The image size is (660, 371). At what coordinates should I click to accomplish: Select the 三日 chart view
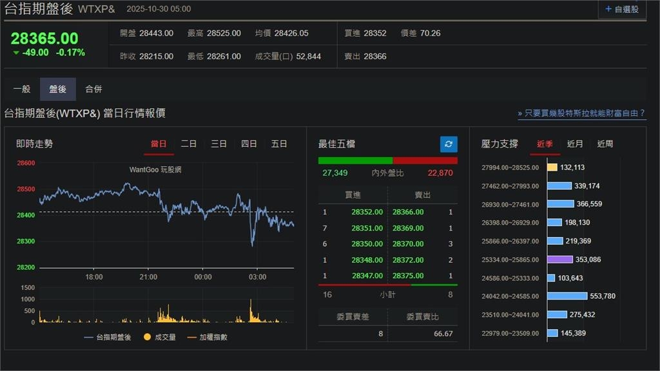[x=218, y=144]
